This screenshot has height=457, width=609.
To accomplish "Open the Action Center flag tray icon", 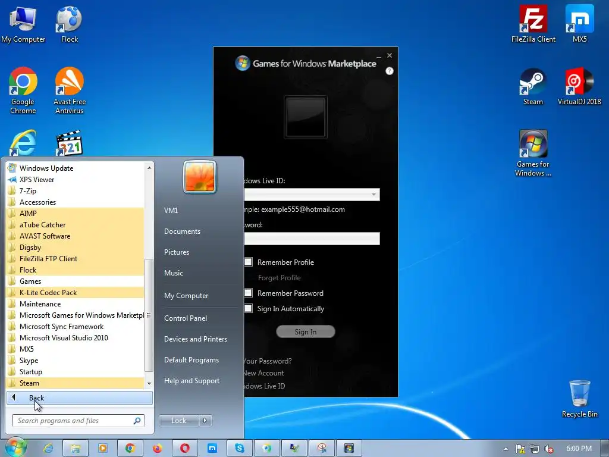I will 520,449.
